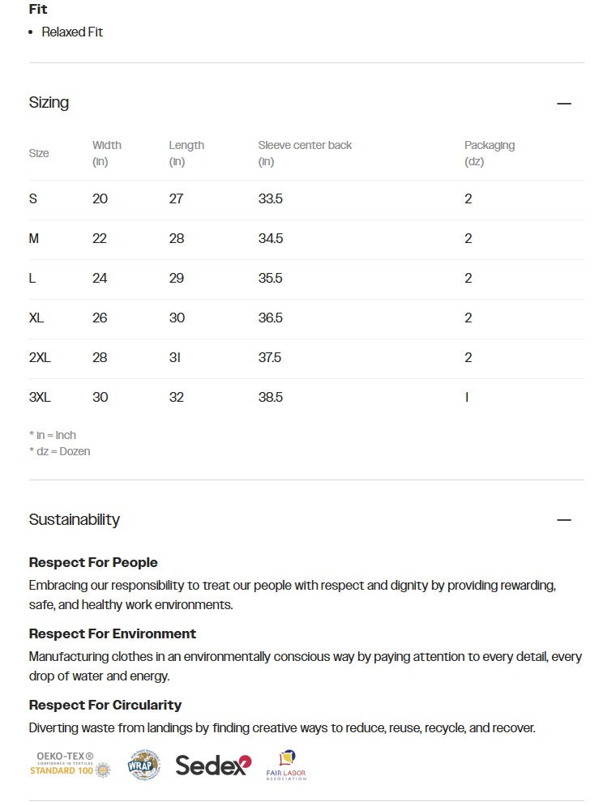Click the Relaxed Fit bullet text
The width and height of the screenshot is (599, 806).
[72, 32]
